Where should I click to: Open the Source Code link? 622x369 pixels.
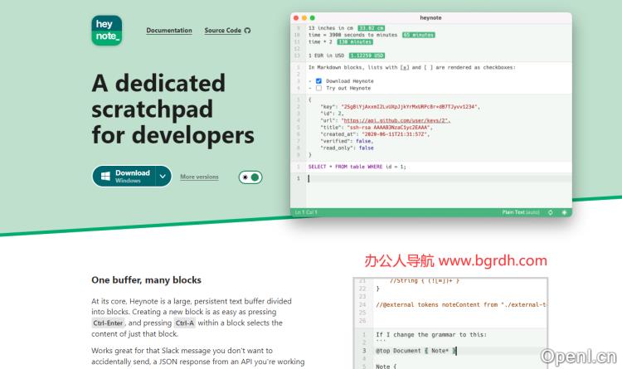(x=222, y=31)
